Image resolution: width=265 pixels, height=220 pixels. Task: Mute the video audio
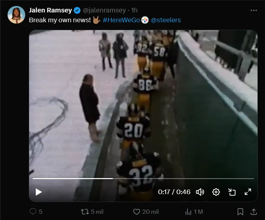click(x=201, y=192)
